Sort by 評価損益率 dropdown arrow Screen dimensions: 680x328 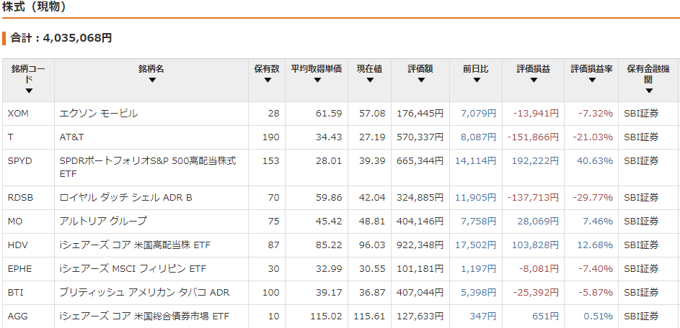591,81
